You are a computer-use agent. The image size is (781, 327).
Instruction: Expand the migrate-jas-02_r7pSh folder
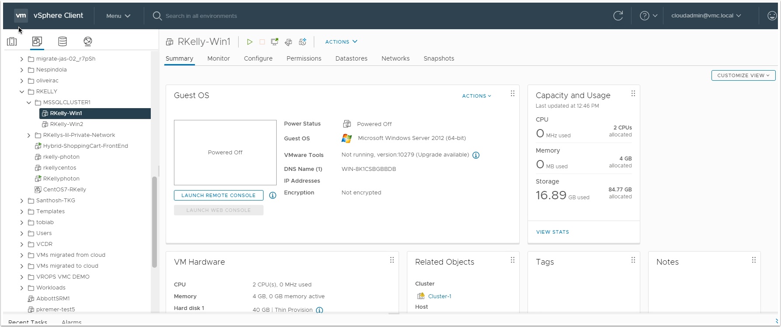pos(22,59)
